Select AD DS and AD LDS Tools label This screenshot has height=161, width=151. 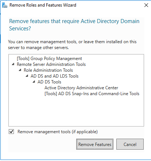(x=54, y=76)
